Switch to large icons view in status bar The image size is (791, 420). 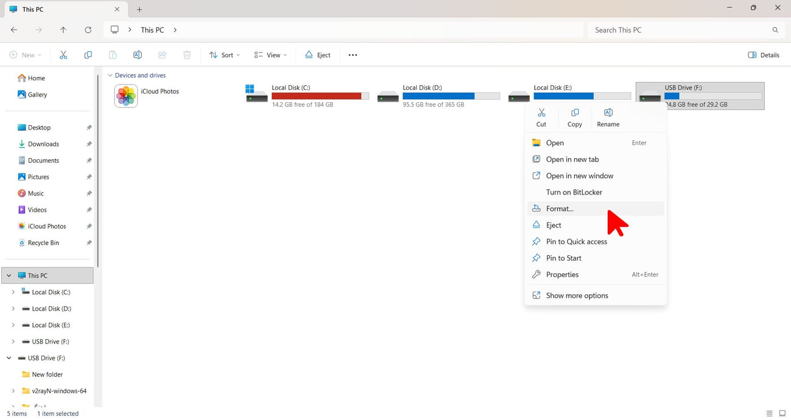pyautogui.click(x=782, y=413)
